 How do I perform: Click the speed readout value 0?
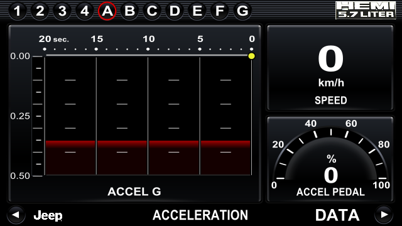point(331,59)
